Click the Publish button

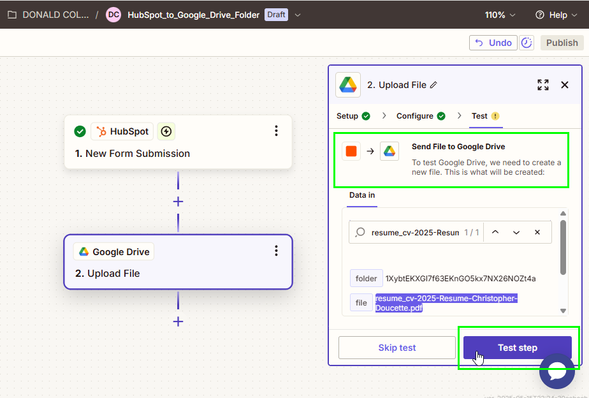[562, 43]
